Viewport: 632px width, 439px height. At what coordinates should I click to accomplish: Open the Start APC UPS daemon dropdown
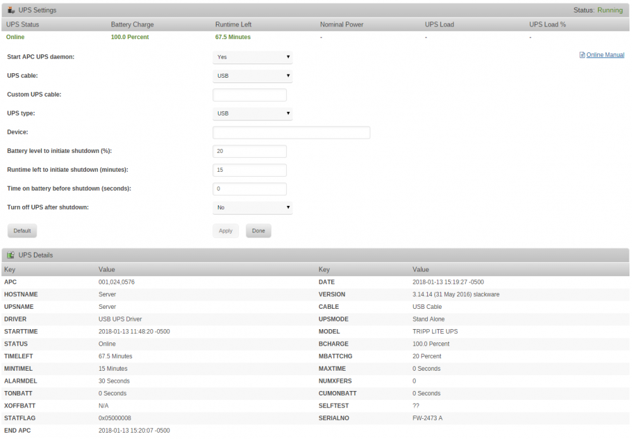tap(252, 57)
